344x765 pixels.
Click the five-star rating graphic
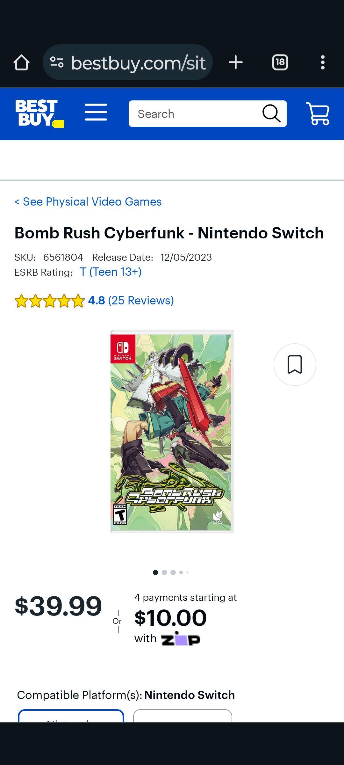[x=49, y=301]
